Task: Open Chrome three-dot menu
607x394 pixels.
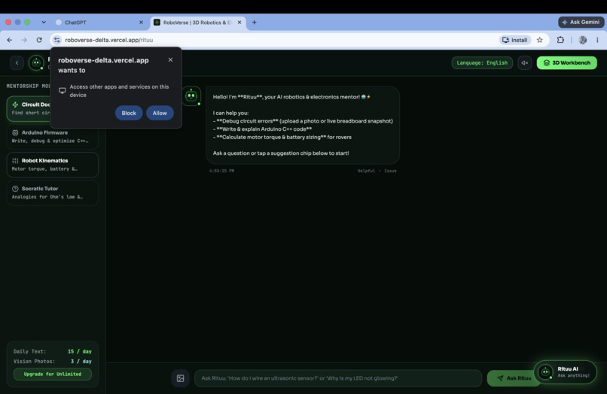Action: coord(597,40)
